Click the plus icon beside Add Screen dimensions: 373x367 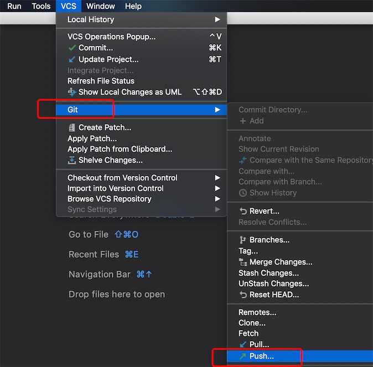click(x=242, y=121)
